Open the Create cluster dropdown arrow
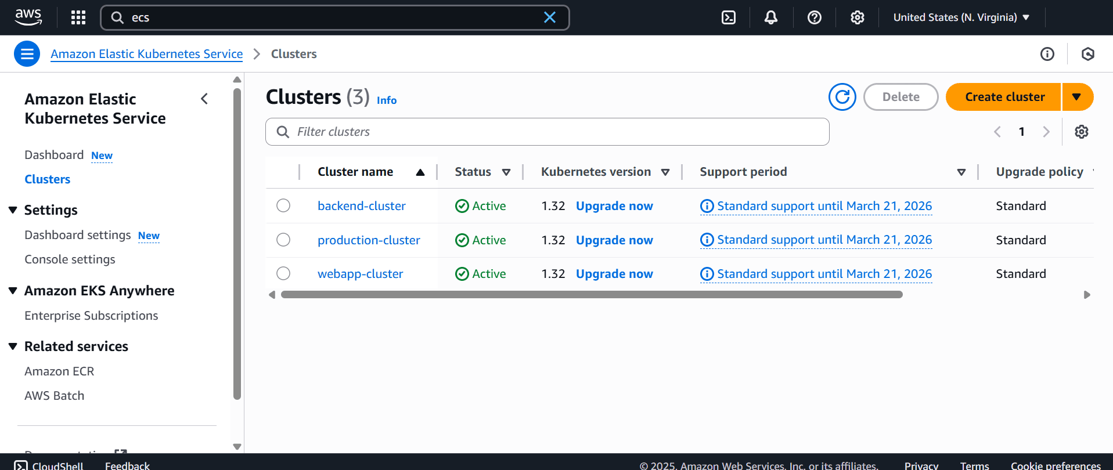The width and height of the screenshot is (1113, 470). [1078, 97]
